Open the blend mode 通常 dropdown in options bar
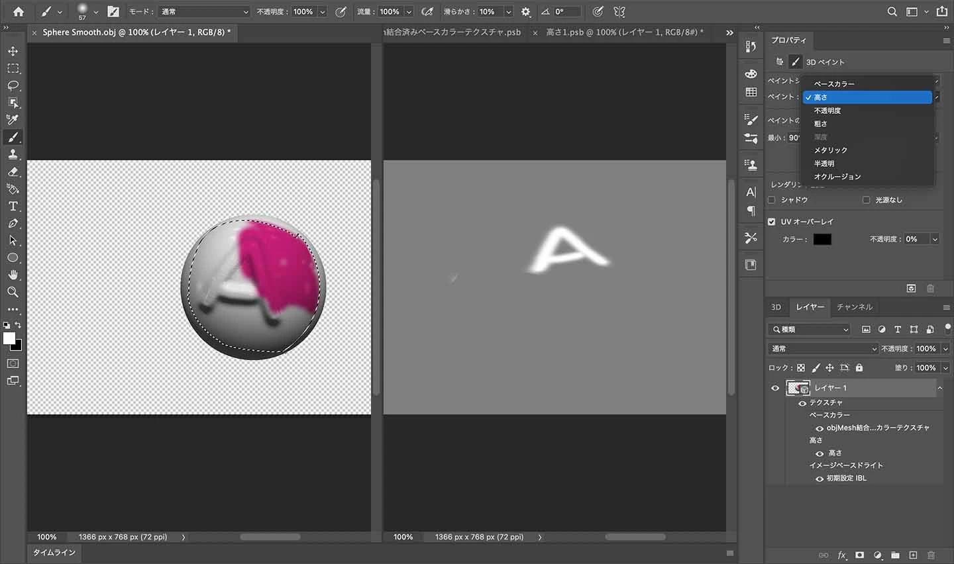The image size is (954, 564). [x=205, y=11]
